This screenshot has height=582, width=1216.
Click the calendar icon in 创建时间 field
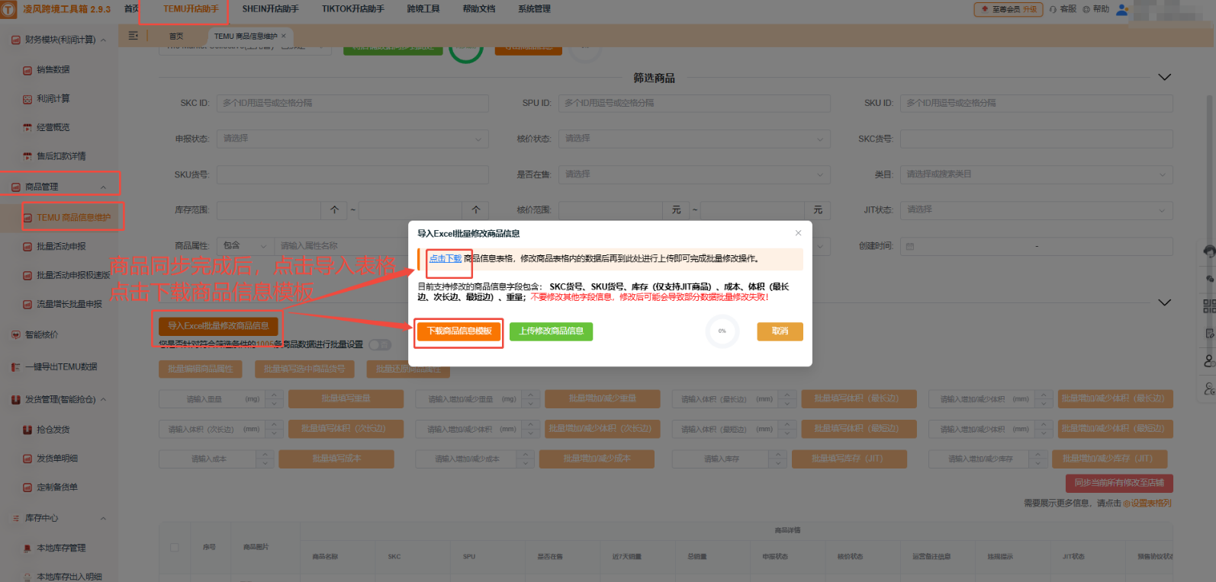click(910, 247)
